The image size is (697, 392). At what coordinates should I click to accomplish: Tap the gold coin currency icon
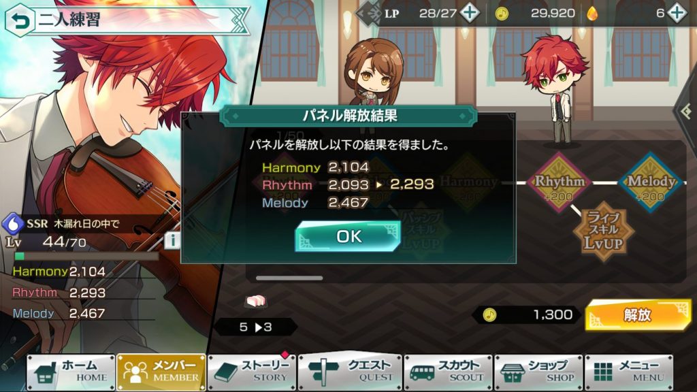[502, 14]
